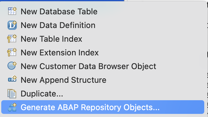Choose the Duplicate... menu entry

pyautogui.click(x=42, y=94)
